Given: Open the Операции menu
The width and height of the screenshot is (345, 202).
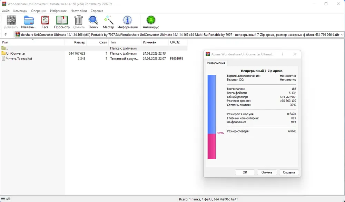Looking at the screenshot, I should (x=39, y=11).
